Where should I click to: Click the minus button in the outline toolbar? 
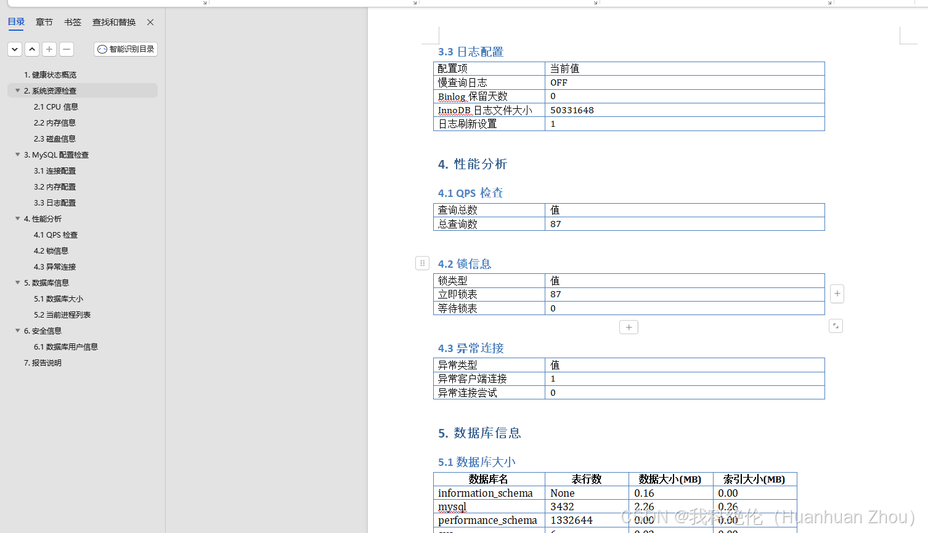click(x=67, y=49)
